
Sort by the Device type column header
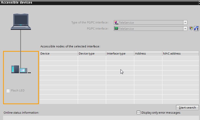point(92,54)
